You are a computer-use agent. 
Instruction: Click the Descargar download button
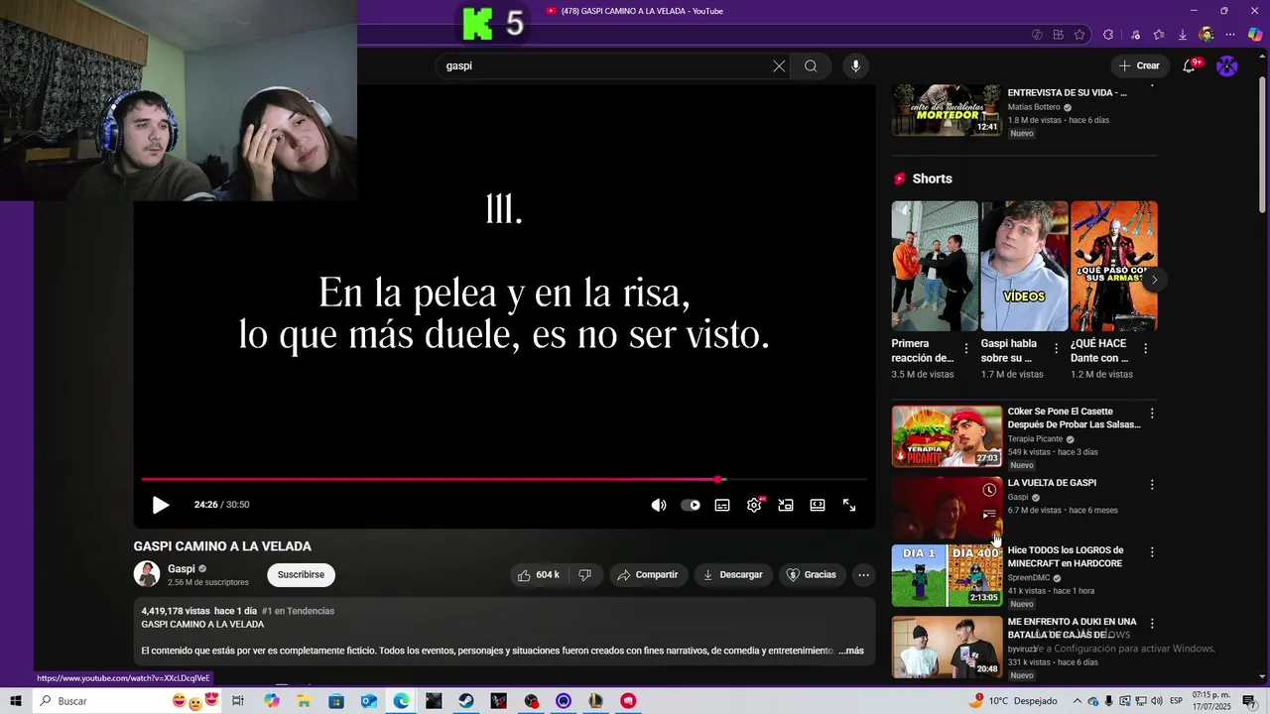click(732, 575)
